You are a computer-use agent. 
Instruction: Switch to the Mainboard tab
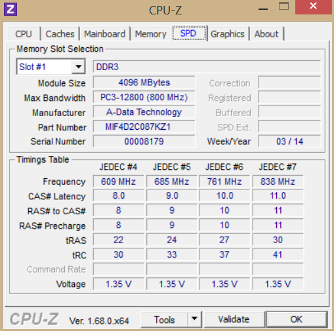105,34
